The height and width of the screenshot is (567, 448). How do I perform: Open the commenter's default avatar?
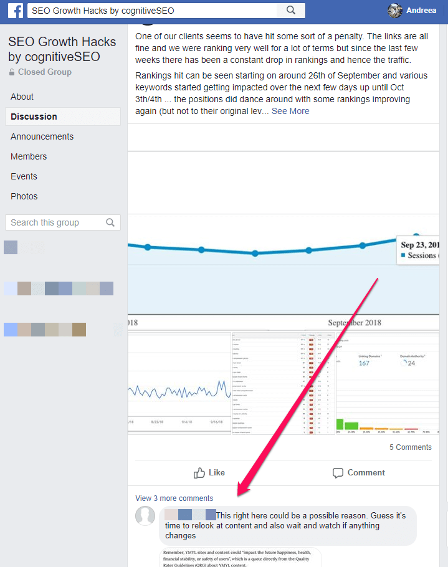pyautogui.click(x=145, y=516)
